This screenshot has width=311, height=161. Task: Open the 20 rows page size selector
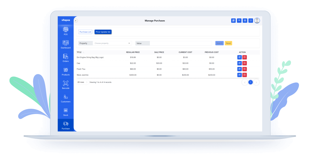pos(82,82)
